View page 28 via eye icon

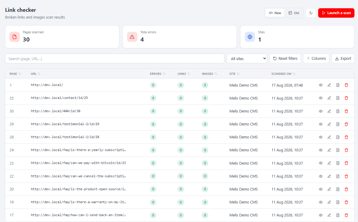tap(320, 137)
